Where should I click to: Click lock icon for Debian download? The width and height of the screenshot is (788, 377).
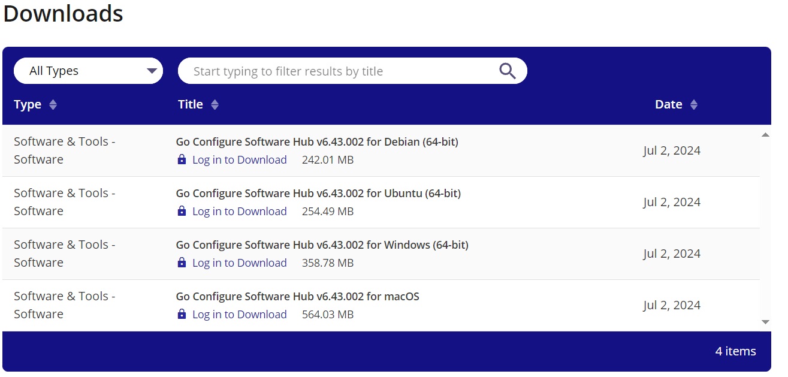click(182, 160)
